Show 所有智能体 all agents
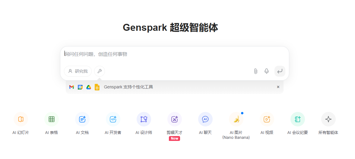This screenshot has height=159, width=355. coord(328,119)
